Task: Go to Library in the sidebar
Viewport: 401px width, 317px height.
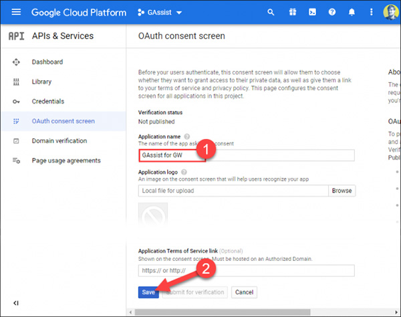Action: [42, 82]
